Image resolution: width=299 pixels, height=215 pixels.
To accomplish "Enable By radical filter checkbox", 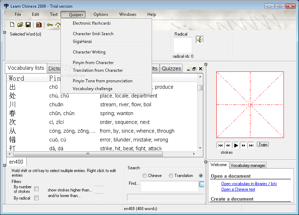I will [x=37, y=198].
